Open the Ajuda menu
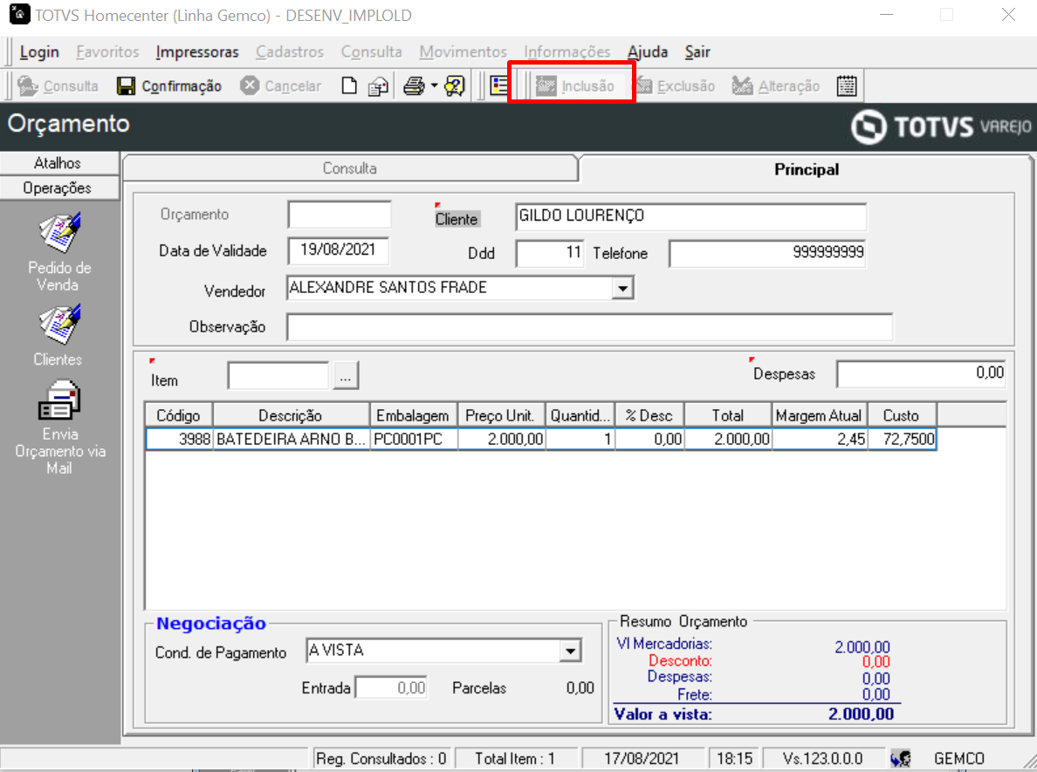1037x772 pixels. (x=648, y=51)
